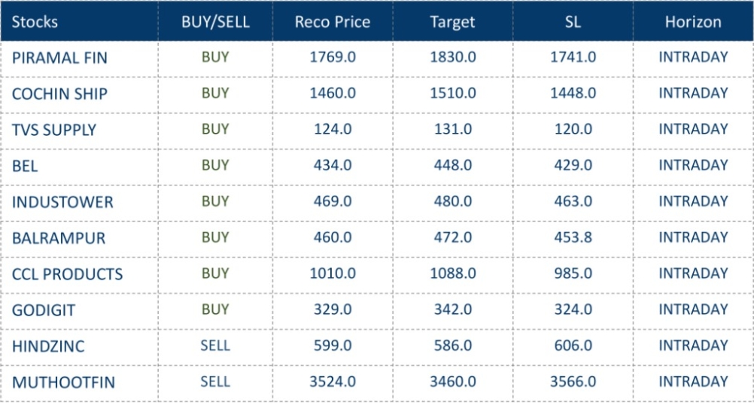Select the Target column header
This screenshot has height=404, width=754.
[452, 22]
